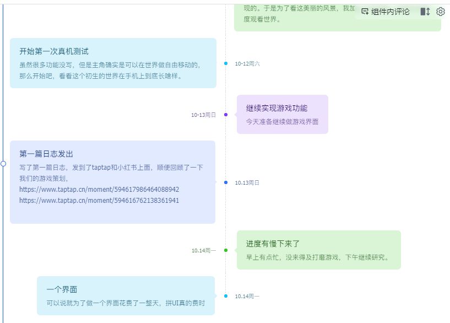Select the card title 继续实现游戏功能
Screen dimensions: 450x323
pos(276,108)
